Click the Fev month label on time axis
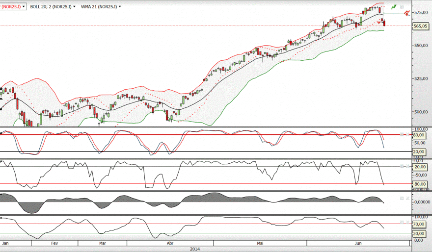 54,243
